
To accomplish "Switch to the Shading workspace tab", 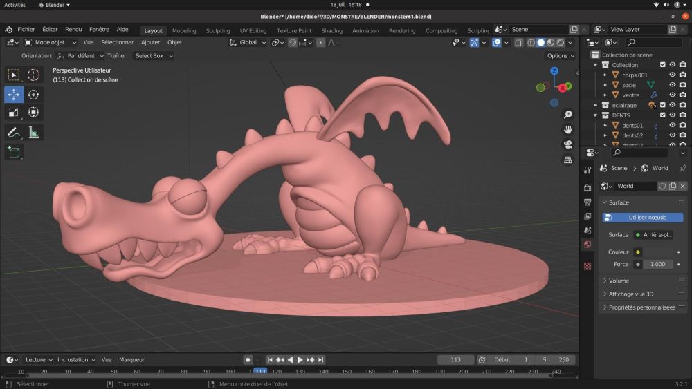I will [332, 31].
